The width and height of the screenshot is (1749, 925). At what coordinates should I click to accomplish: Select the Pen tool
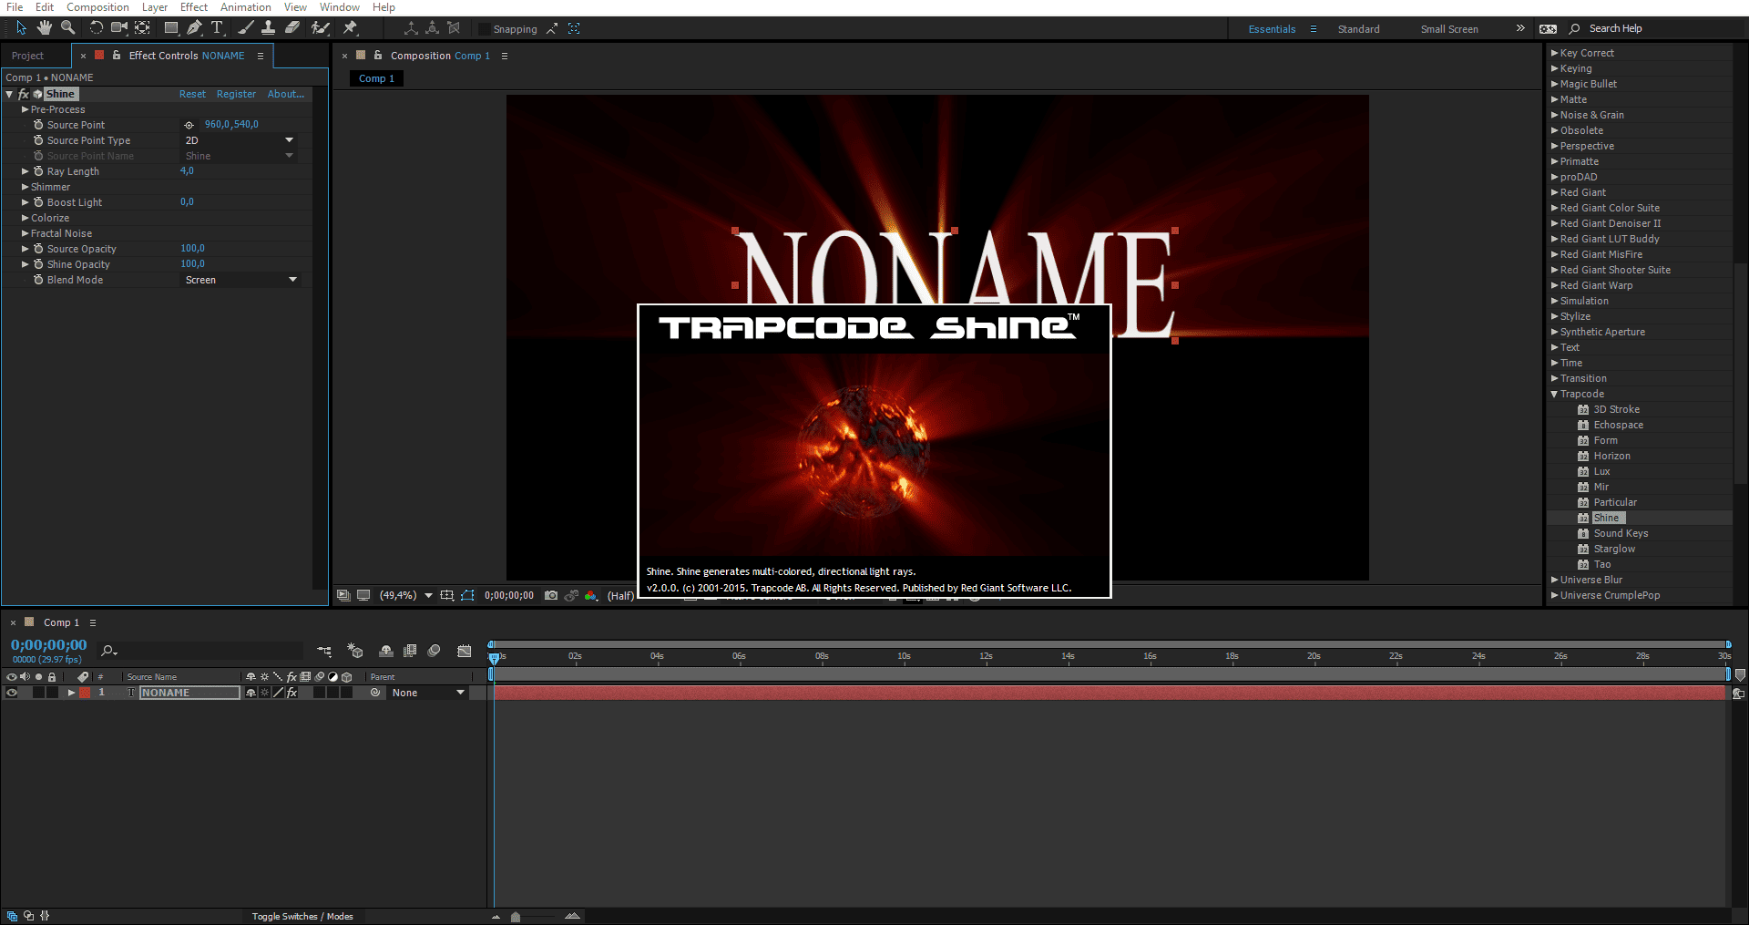coord(194,28)
